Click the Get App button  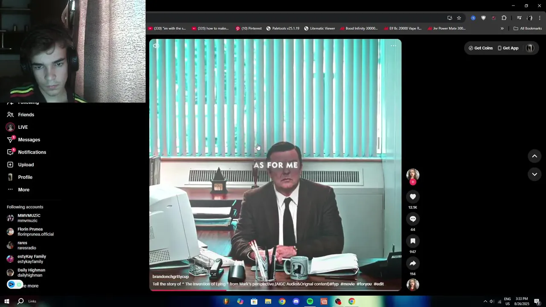pos(508,48)
